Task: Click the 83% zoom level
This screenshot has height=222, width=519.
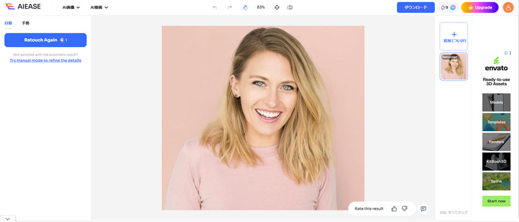Action: (x=261, y=7)
